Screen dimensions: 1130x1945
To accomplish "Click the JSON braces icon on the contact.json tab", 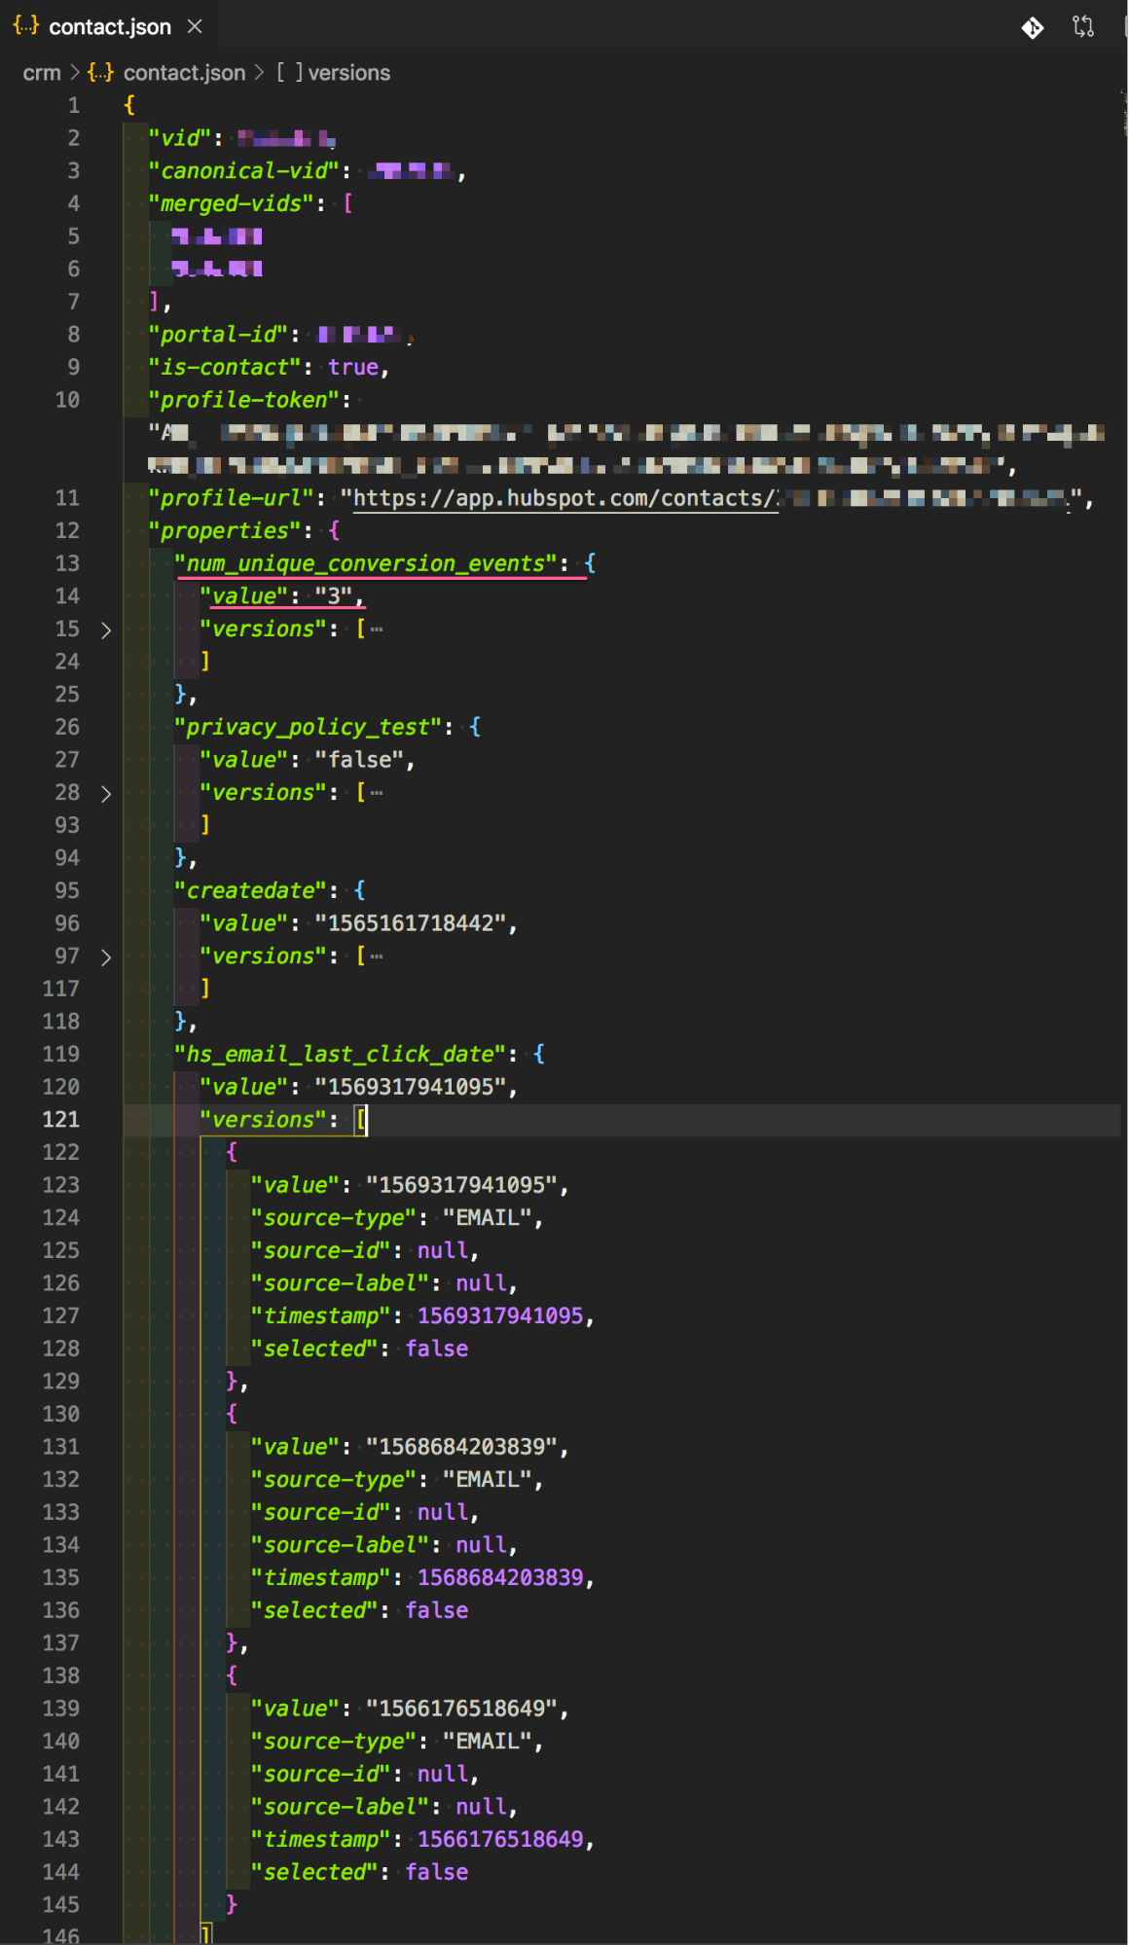I will pos(26,26).
